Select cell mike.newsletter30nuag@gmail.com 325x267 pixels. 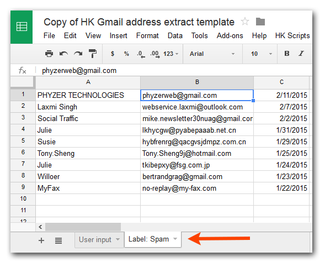pos(197,118)
